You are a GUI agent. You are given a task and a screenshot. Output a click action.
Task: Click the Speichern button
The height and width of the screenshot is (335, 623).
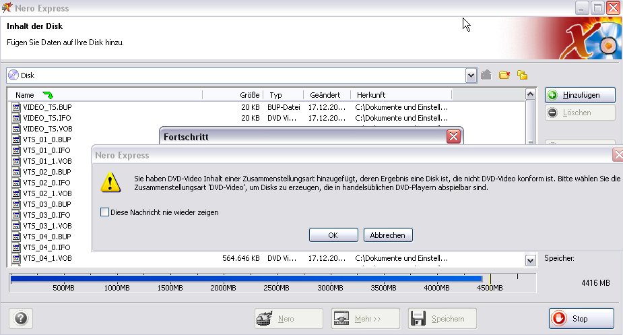442,318
